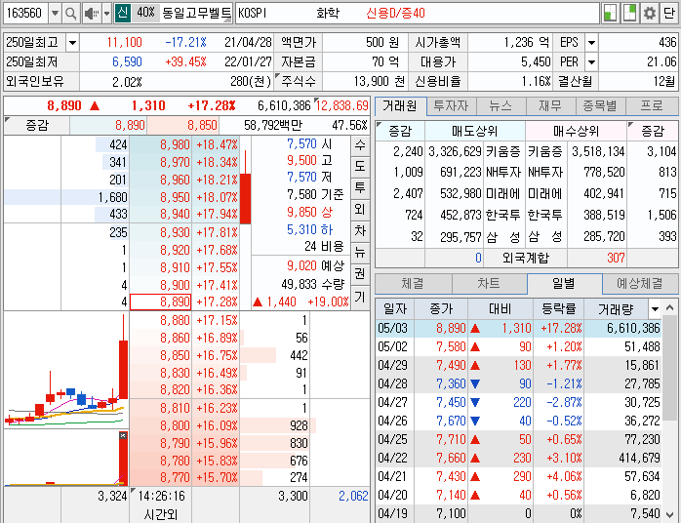Click the scrollbar down arrow in daily table

[669, 514]
